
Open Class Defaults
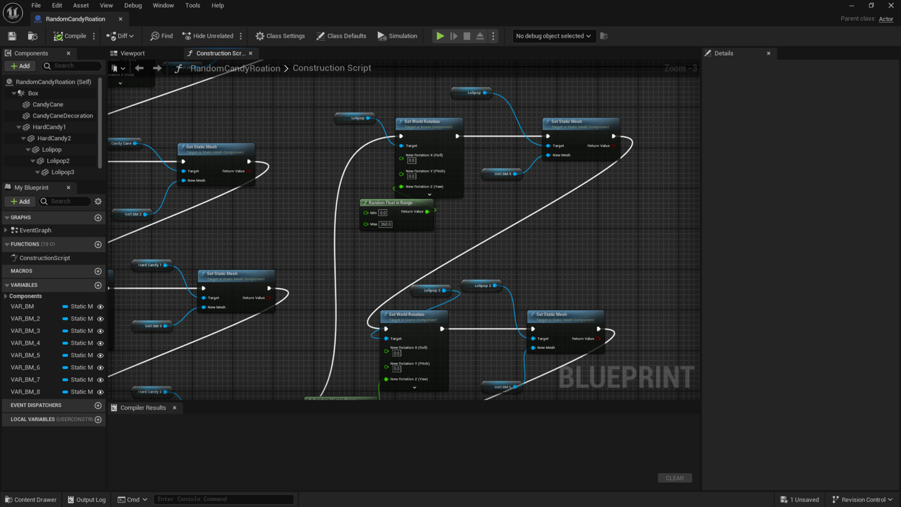(341, 36)
